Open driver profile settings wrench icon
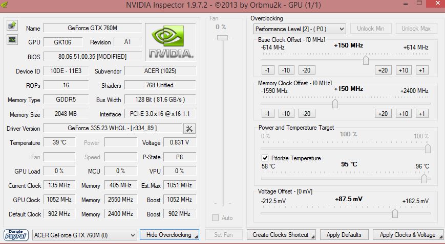The image size is (445, 244). click(x=189, y=129)
